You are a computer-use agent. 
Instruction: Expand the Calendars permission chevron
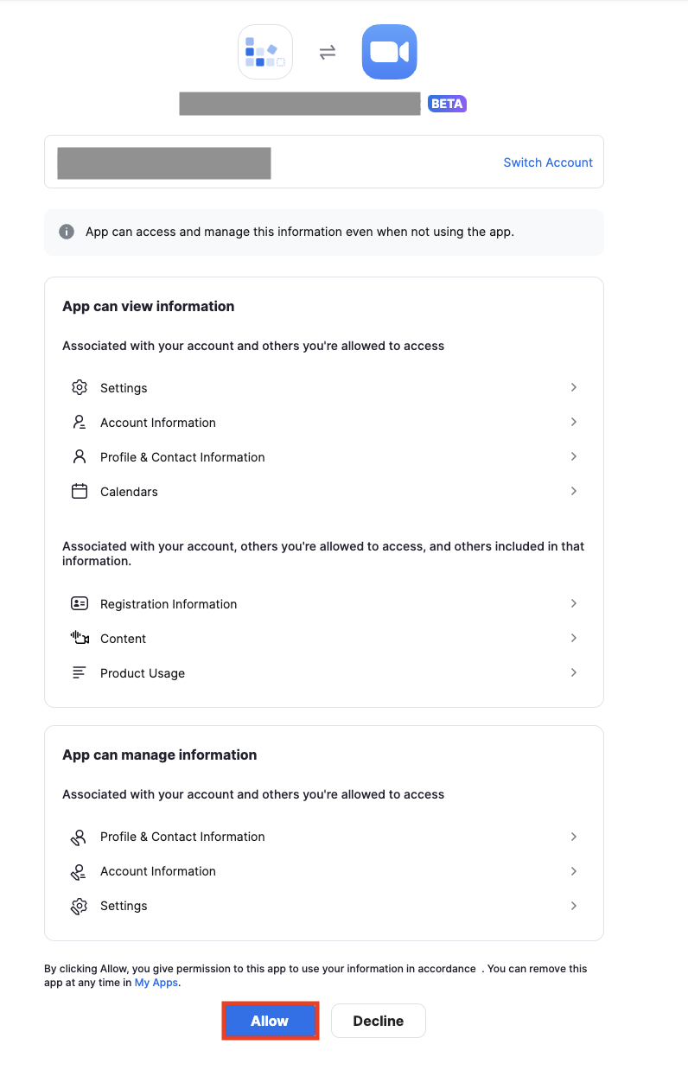click(x=574, y=491)
